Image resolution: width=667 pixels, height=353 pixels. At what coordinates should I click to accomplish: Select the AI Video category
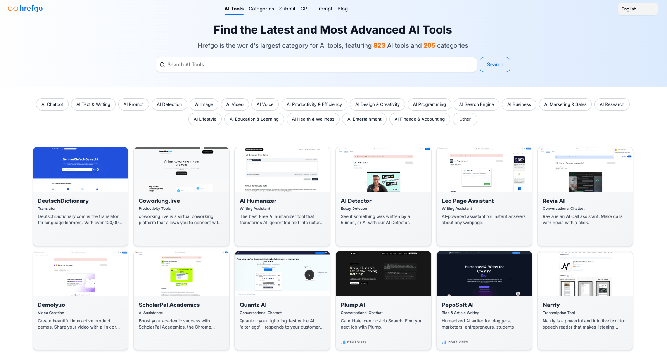(x=235, y=104)
